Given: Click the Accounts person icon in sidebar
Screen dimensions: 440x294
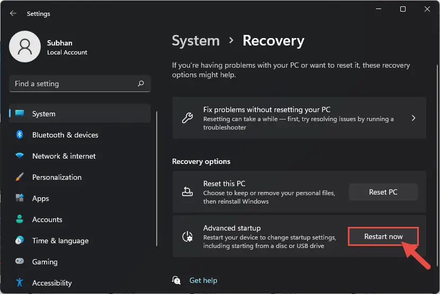Looking at the screenshot, I should pos(20,219).
